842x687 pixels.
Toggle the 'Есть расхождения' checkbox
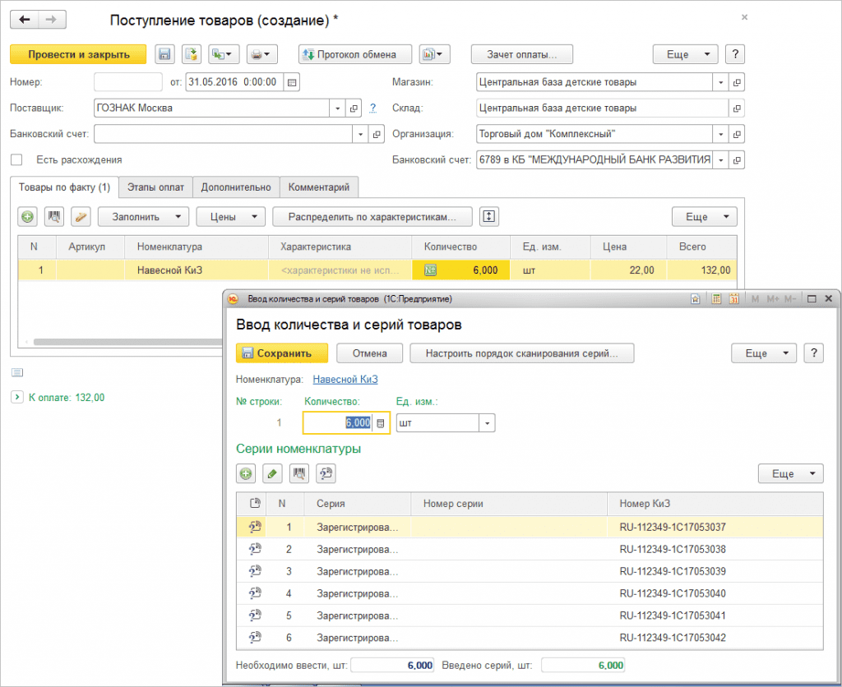(x=16, y=159)
